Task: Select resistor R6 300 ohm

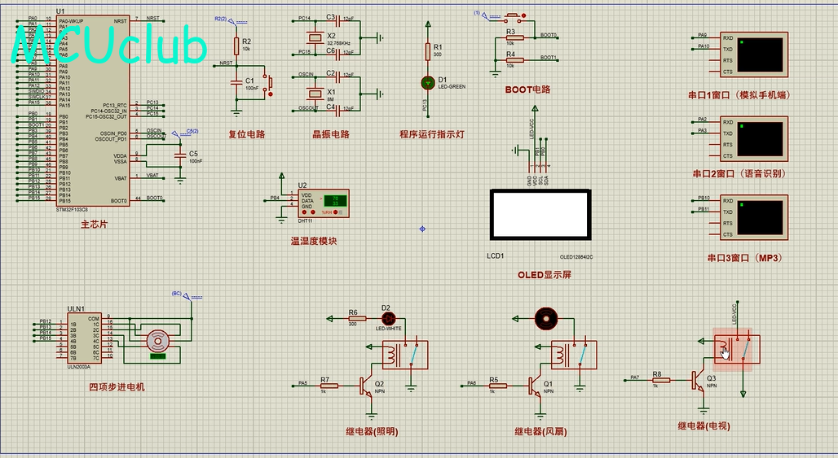Action: tap(356, 318)
